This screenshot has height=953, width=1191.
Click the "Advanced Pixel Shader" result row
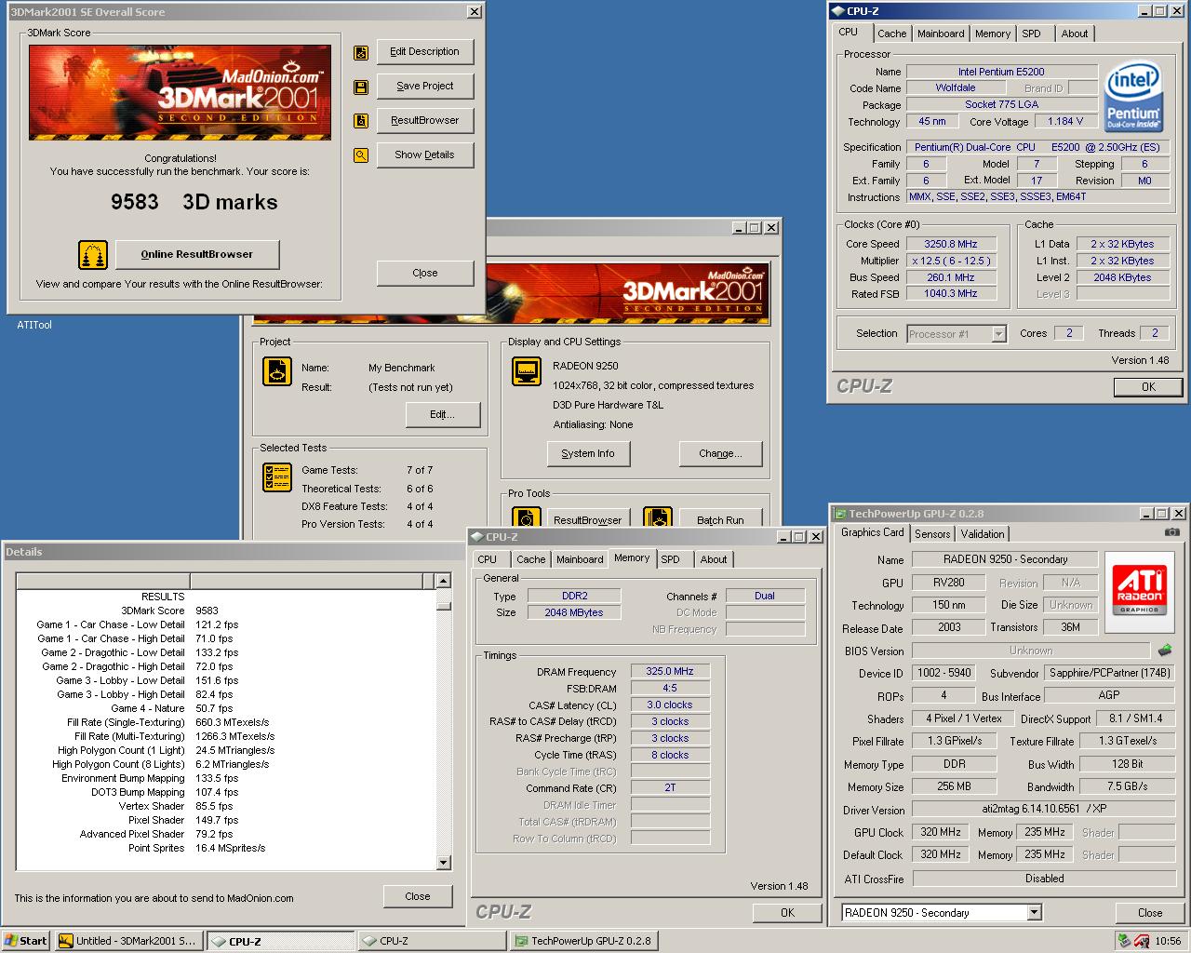225,834
